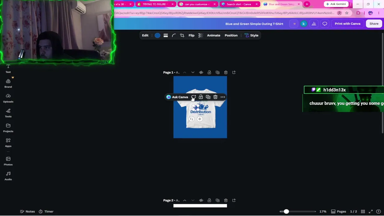
Task: Open the Position menu in the toolbar
Action: (231, 35)
